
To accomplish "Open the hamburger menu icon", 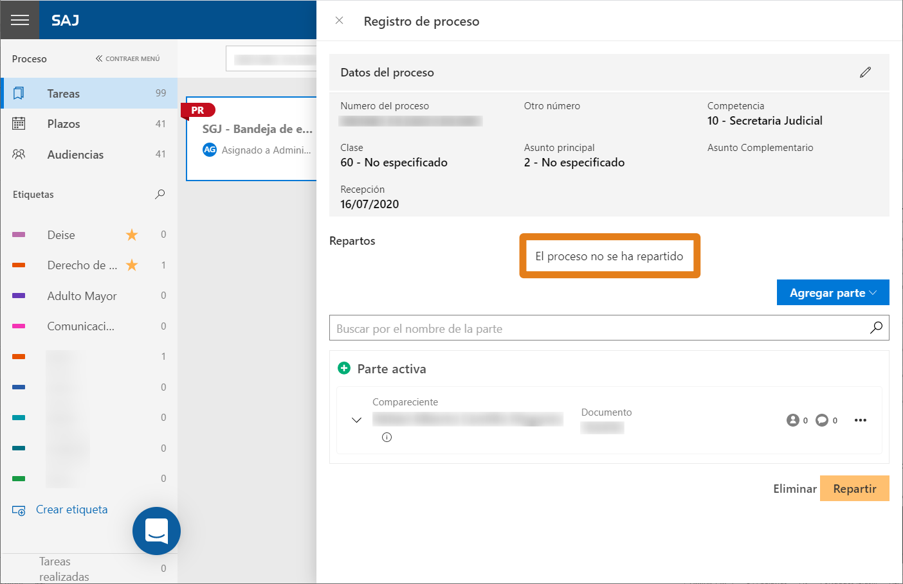I will coord(20,20).
